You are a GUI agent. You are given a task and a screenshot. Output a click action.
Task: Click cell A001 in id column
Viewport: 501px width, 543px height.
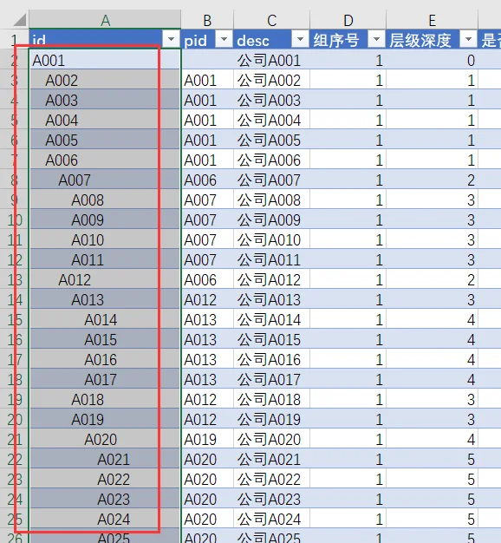pyautogui.click(x=105, y=60)
